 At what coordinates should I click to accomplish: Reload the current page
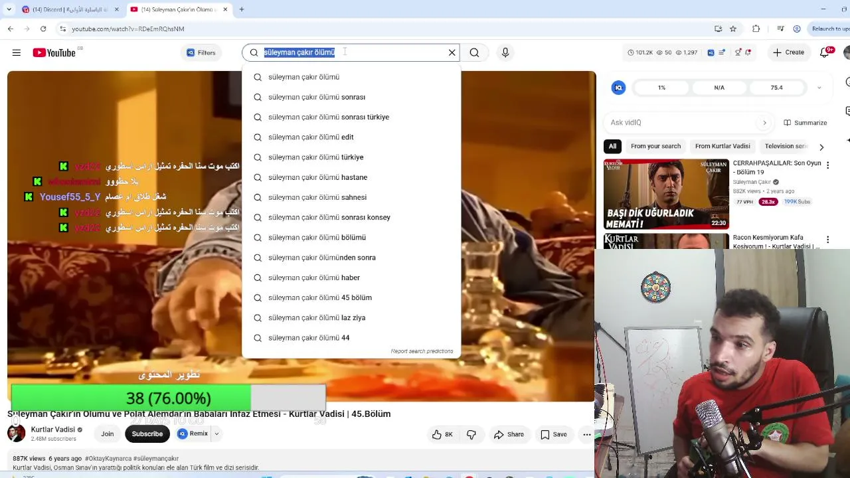click(43, 29)
